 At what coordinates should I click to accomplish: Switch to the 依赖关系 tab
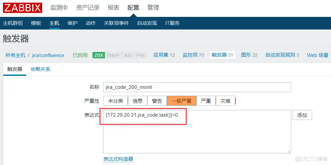(x=40, y=69)
